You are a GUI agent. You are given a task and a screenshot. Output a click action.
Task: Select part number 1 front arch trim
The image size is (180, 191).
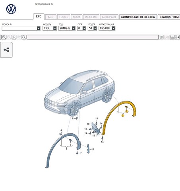point(66,149)
